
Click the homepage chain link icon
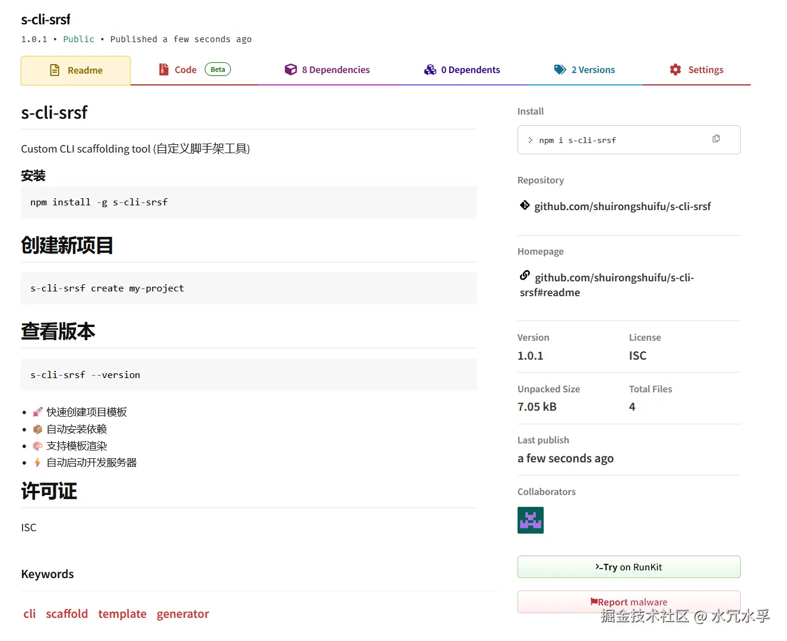coord(525,275)
